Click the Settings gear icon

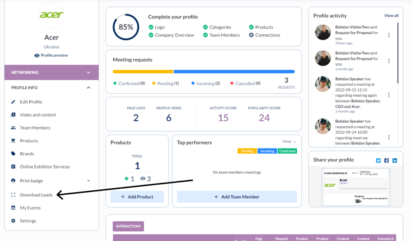[13, 221]
